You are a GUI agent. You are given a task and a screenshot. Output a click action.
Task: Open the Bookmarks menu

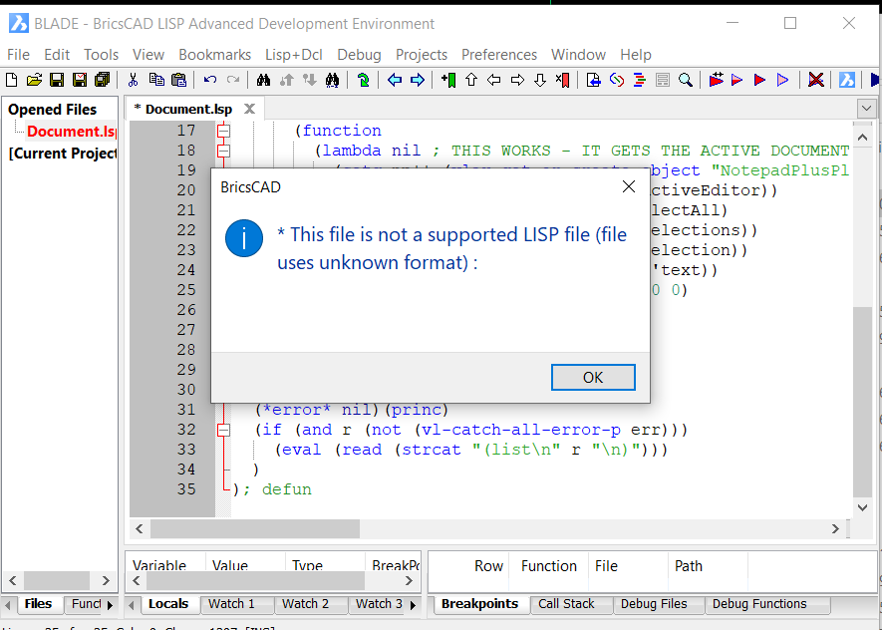(x=214, y=55)
